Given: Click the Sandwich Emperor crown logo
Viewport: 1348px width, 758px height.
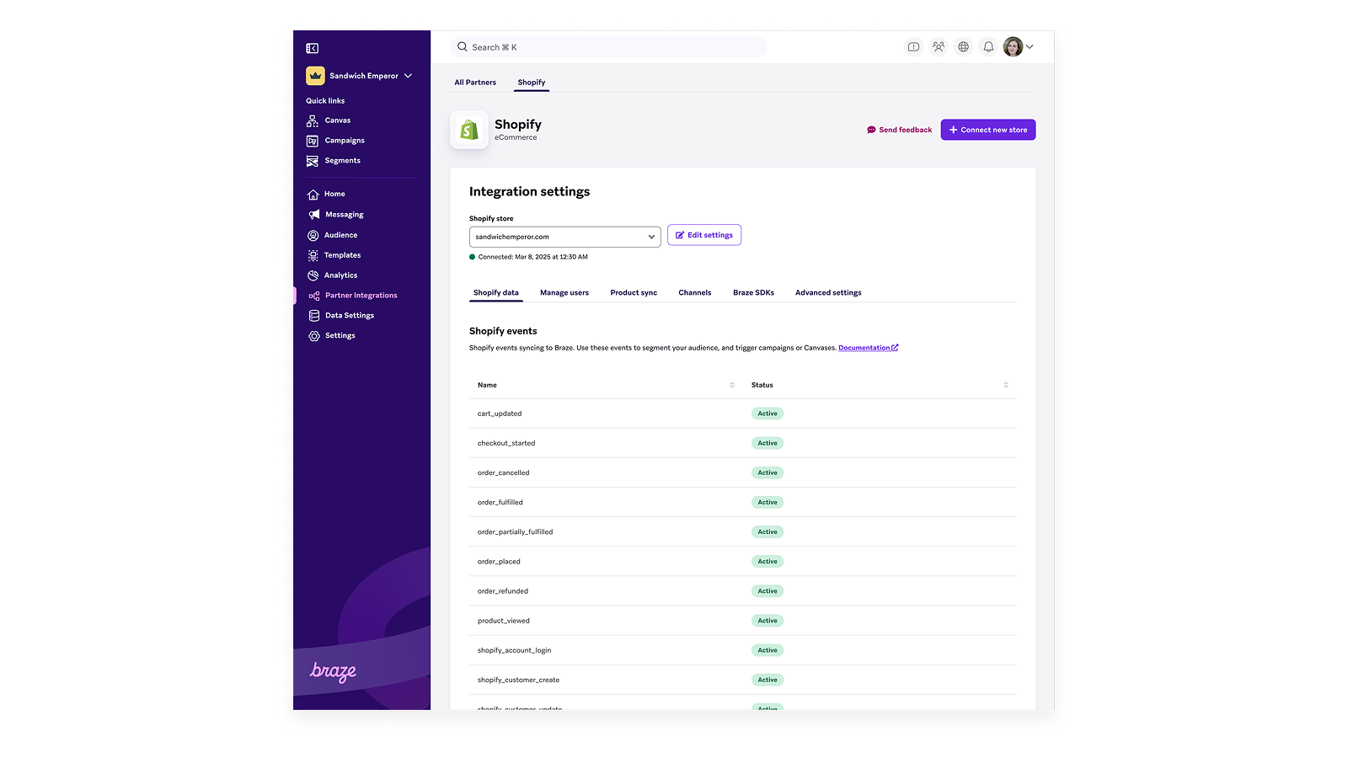Looking at the screenshot, I should click(315, 76).
